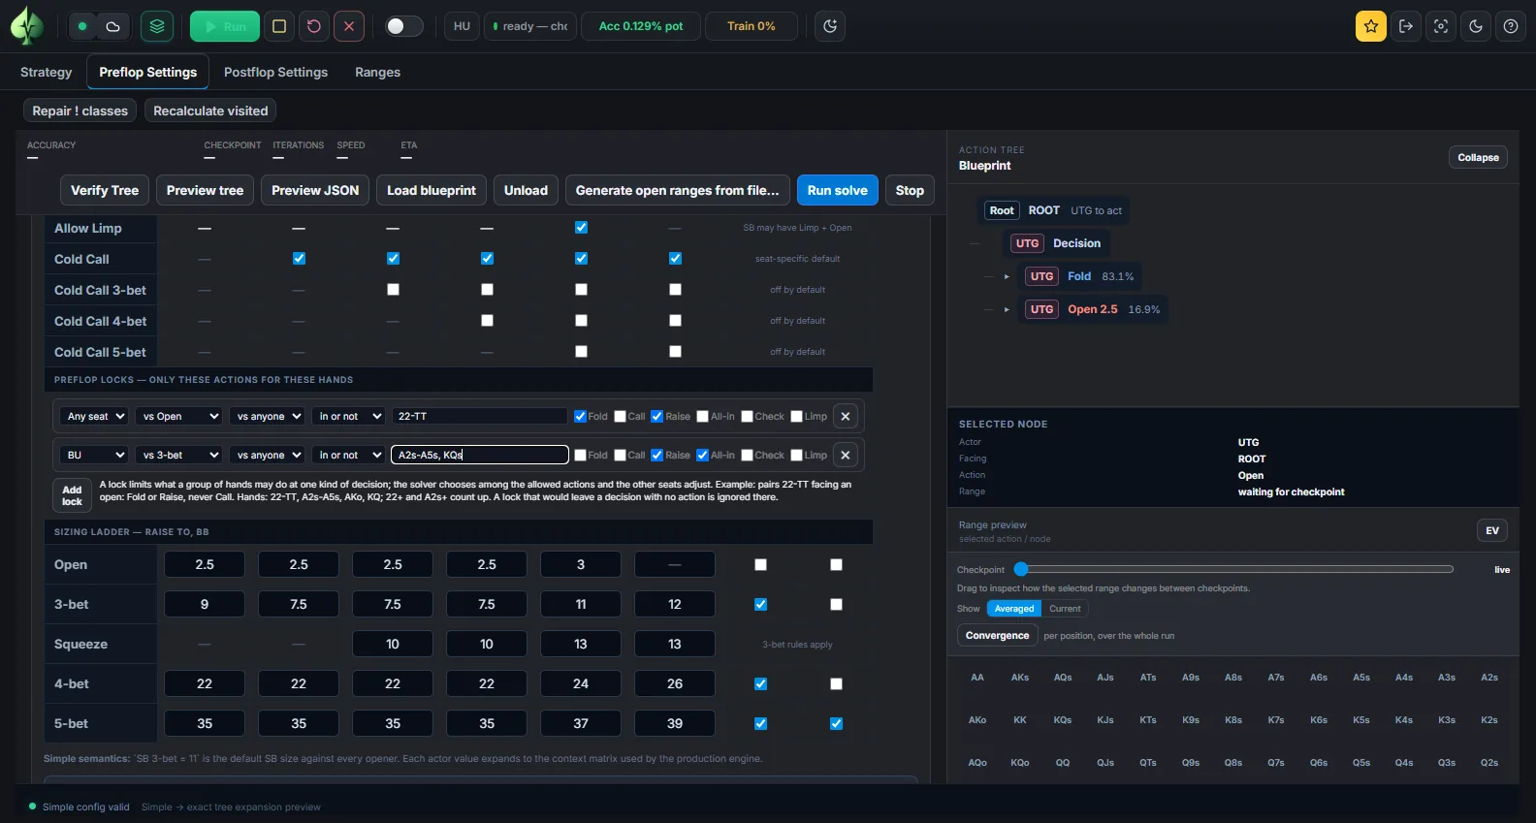Go to the Ranges tab

tap(377, 72)
